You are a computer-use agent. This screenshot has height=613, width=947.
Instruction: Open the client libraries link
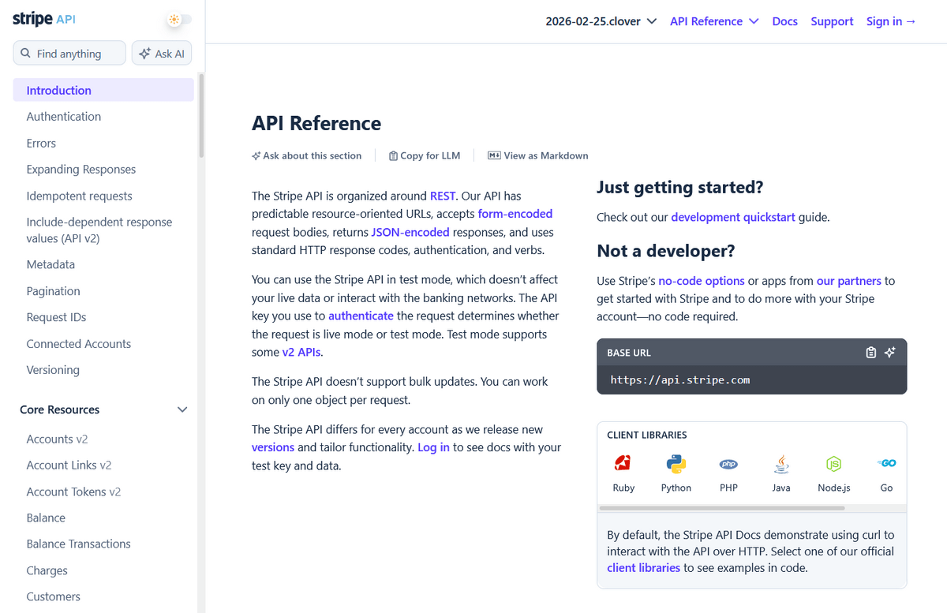pos(644,567)
